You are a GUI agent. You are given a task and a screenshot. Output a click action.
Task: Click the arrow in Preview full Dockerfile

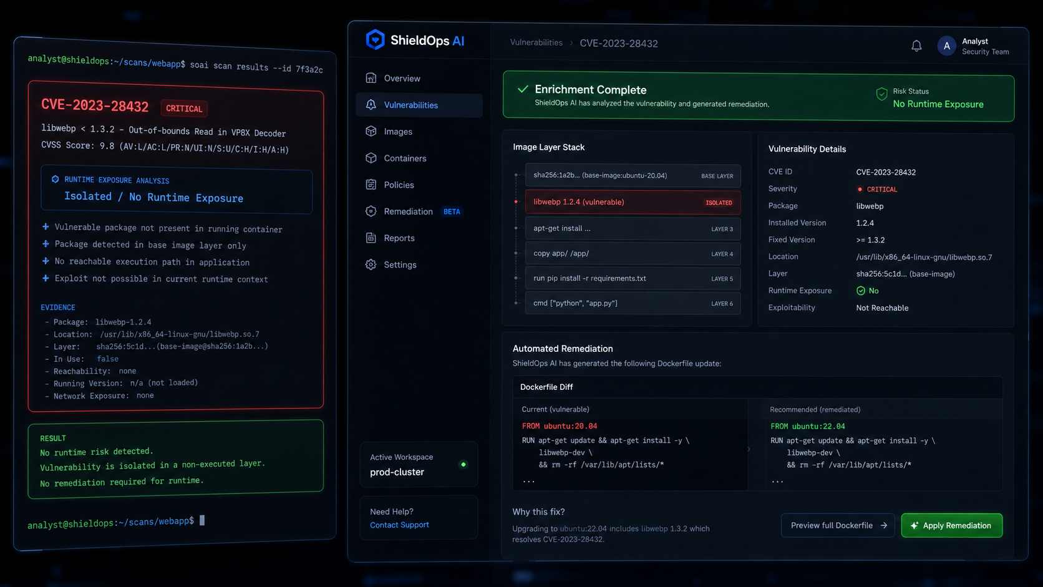pyautogui.click(x=883, y=525)
